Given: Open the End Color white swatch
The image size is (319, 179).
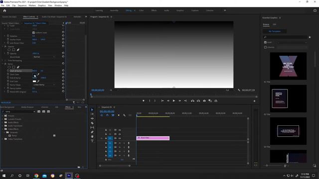Looking at the screenshot, I should [34, 81].
